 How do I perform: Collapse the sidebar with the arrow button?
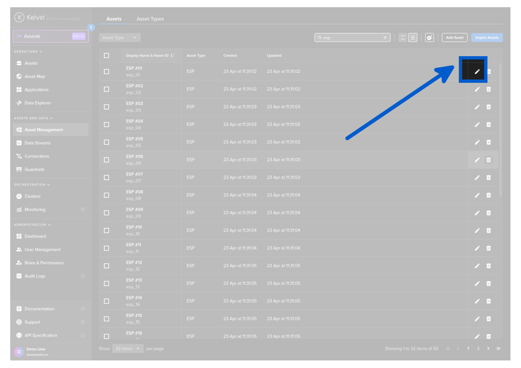(91, 28)
